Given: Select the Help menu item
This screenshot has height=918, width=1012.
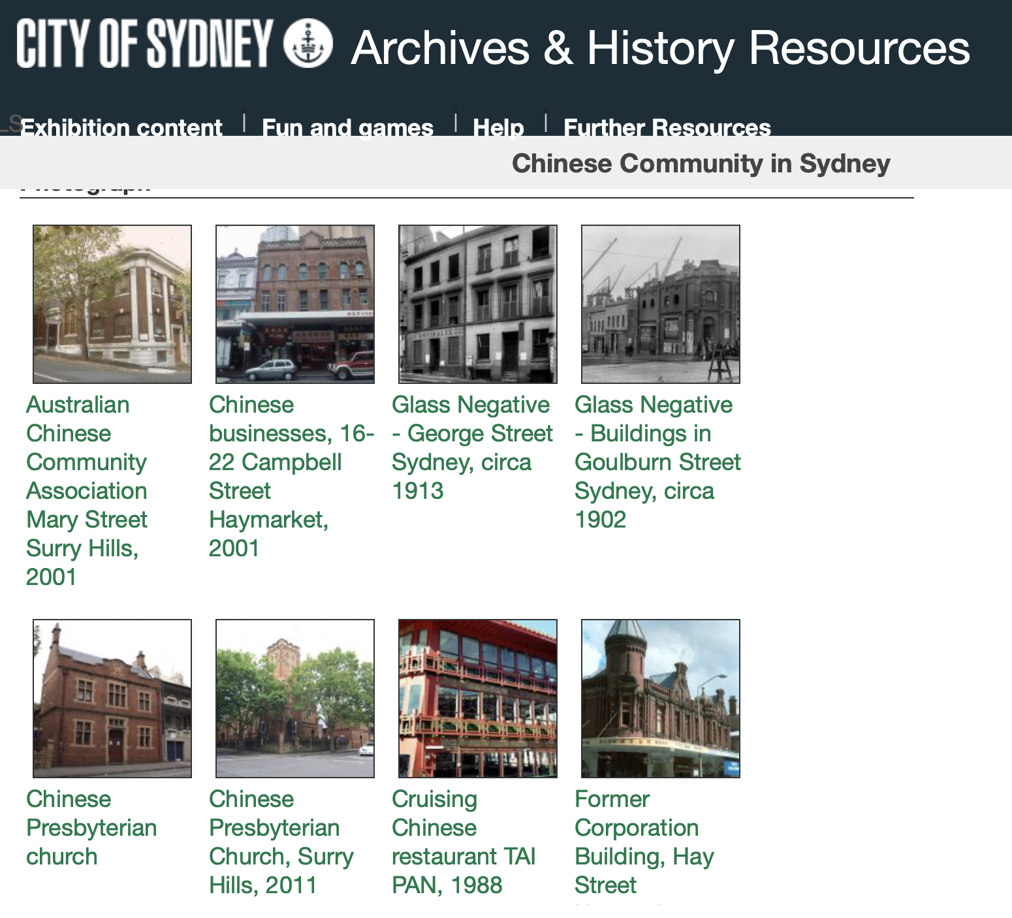Looking at the screenshot, I should pyautogui.click(x=498, y=127).
